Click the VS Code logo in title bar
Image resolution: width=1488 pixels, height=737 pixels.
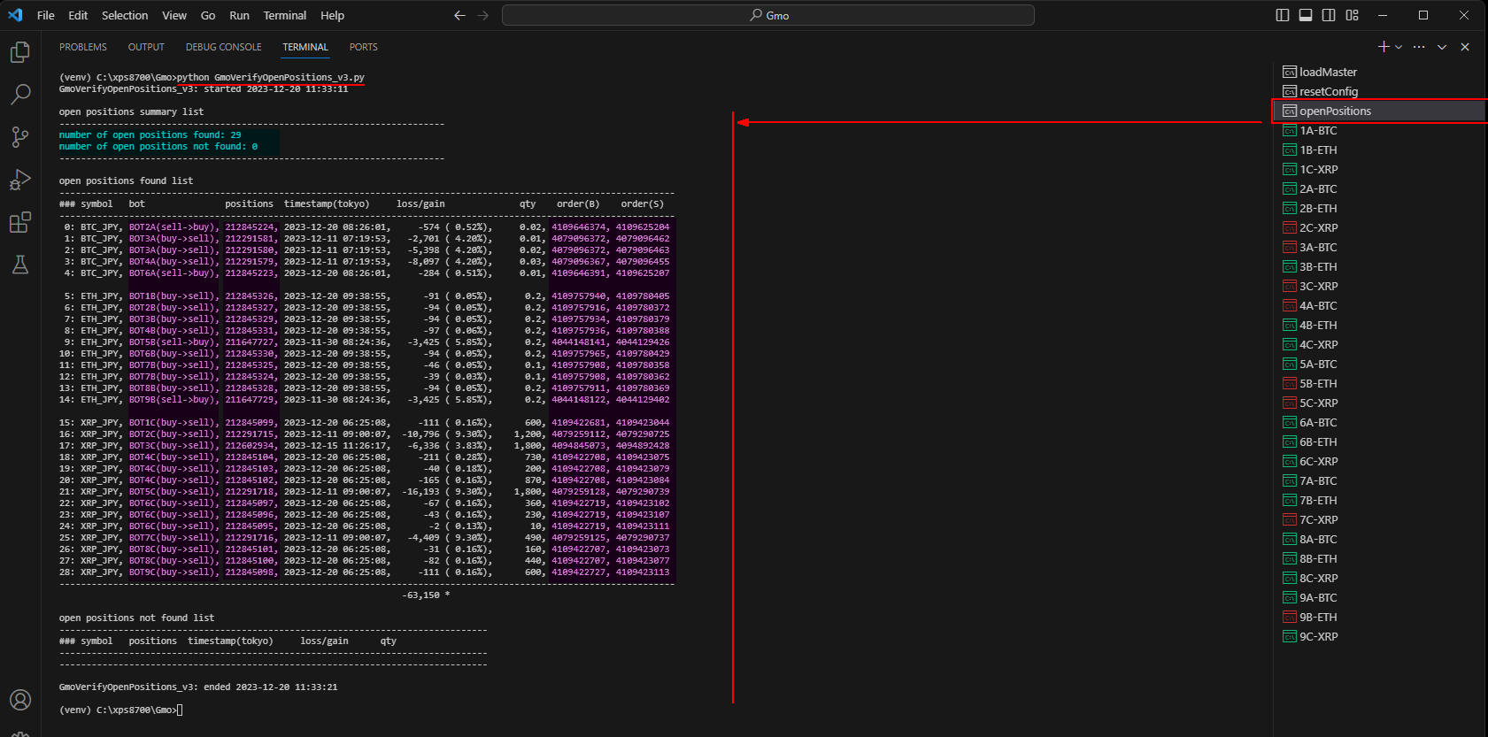click(x=15, y=15)
